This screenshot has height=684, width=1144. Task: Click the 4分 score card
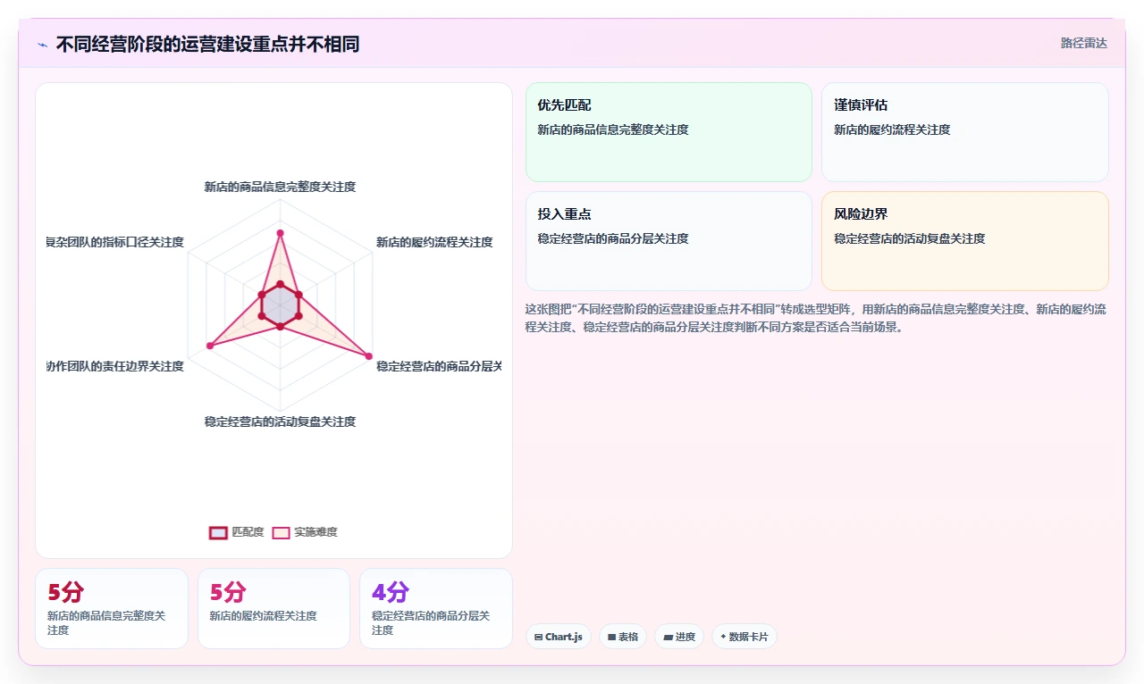click(436, 608)
